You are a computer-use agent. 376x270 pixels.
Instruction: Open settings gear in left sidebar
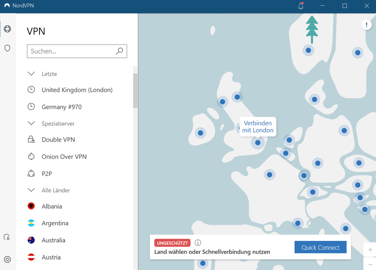8,259
